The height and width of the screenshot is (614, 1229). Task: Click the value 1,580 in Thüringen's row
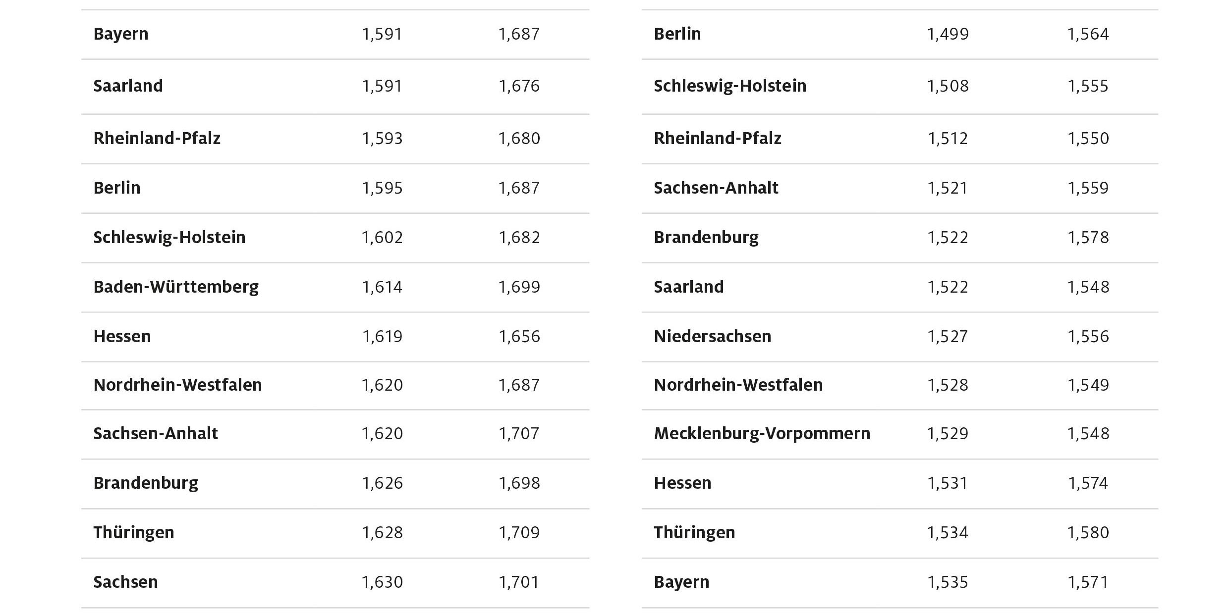(x=1088, y=533)
